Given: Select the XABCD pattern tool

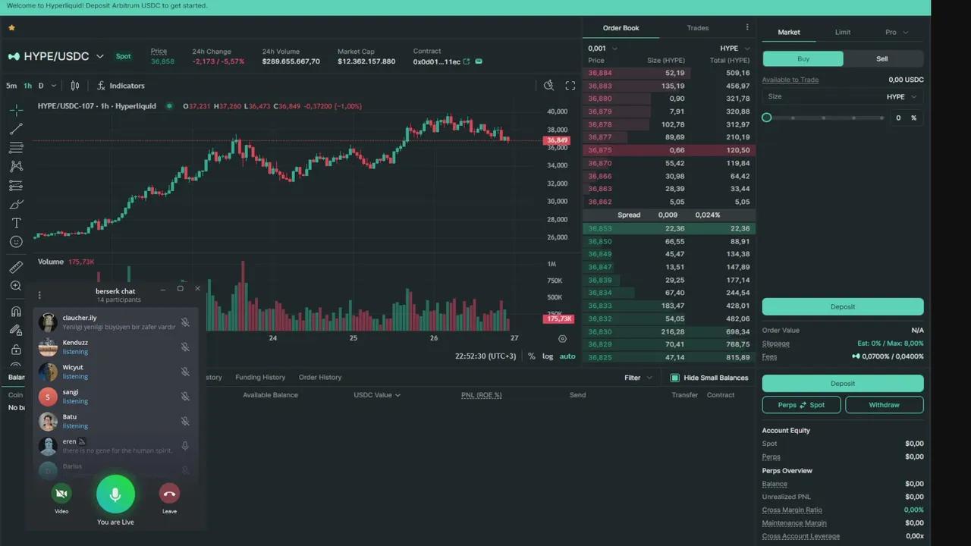Looking at the screenshot, I should tap(16, 166).
